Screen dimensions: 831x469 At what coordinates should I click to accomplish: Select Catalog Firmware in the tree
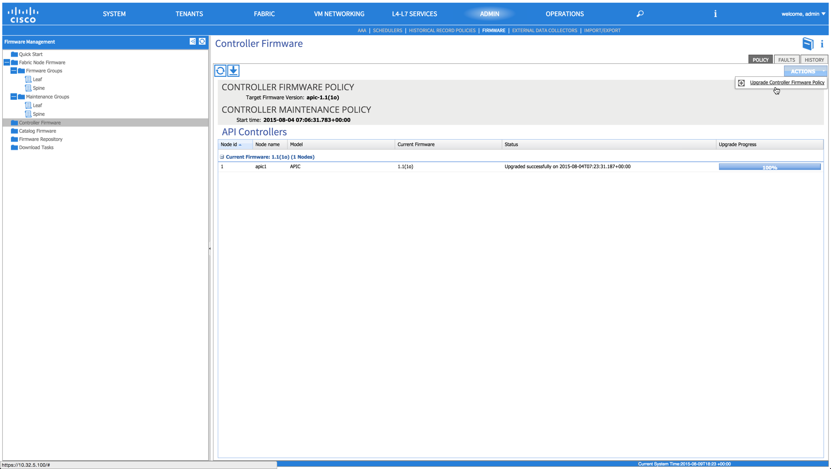tap(37, 131)
